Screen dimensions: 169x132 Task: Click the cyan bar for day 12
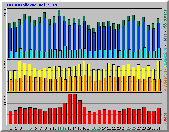(x=65, y=52)
